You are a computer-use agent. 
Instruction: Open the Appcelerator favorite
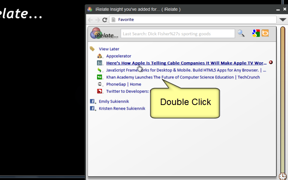[x=118, y=56]
